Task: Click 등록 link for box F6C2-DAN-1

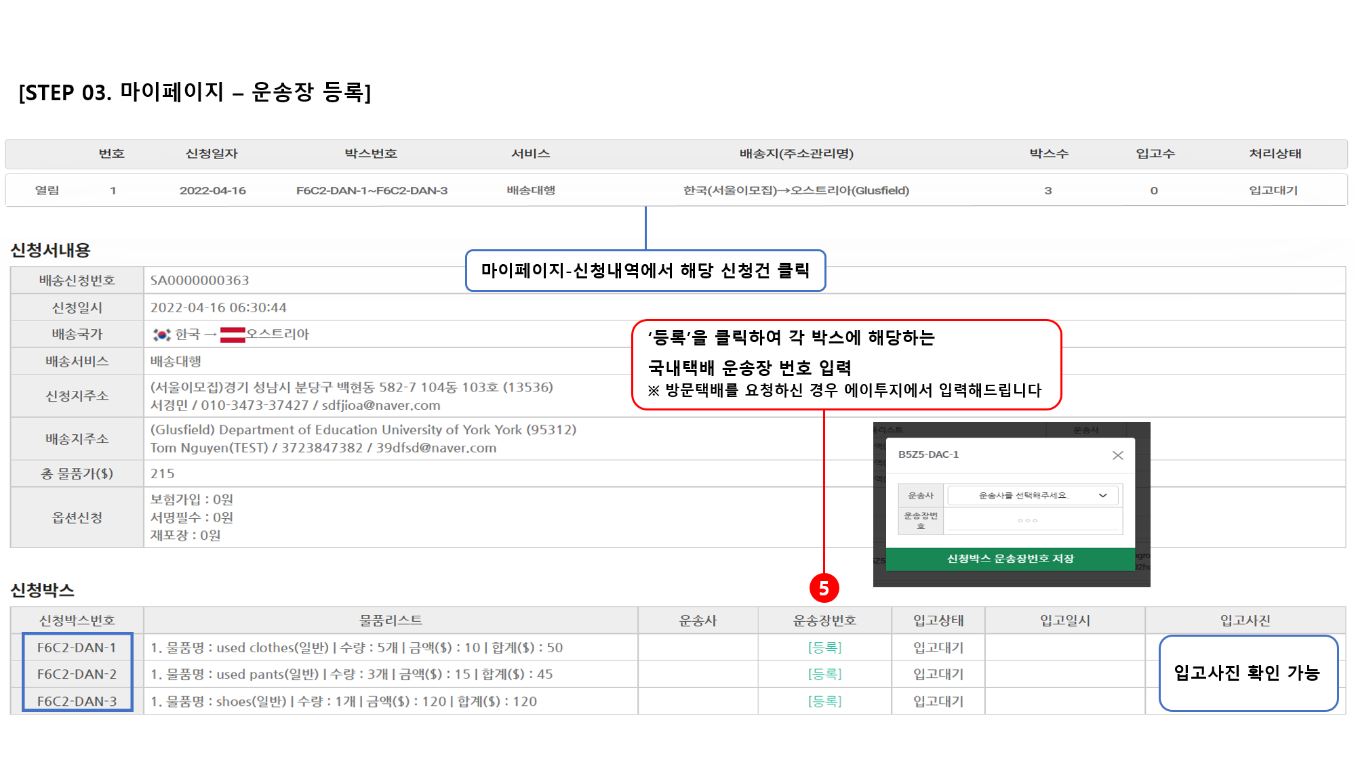Action: tap(824, 648)
